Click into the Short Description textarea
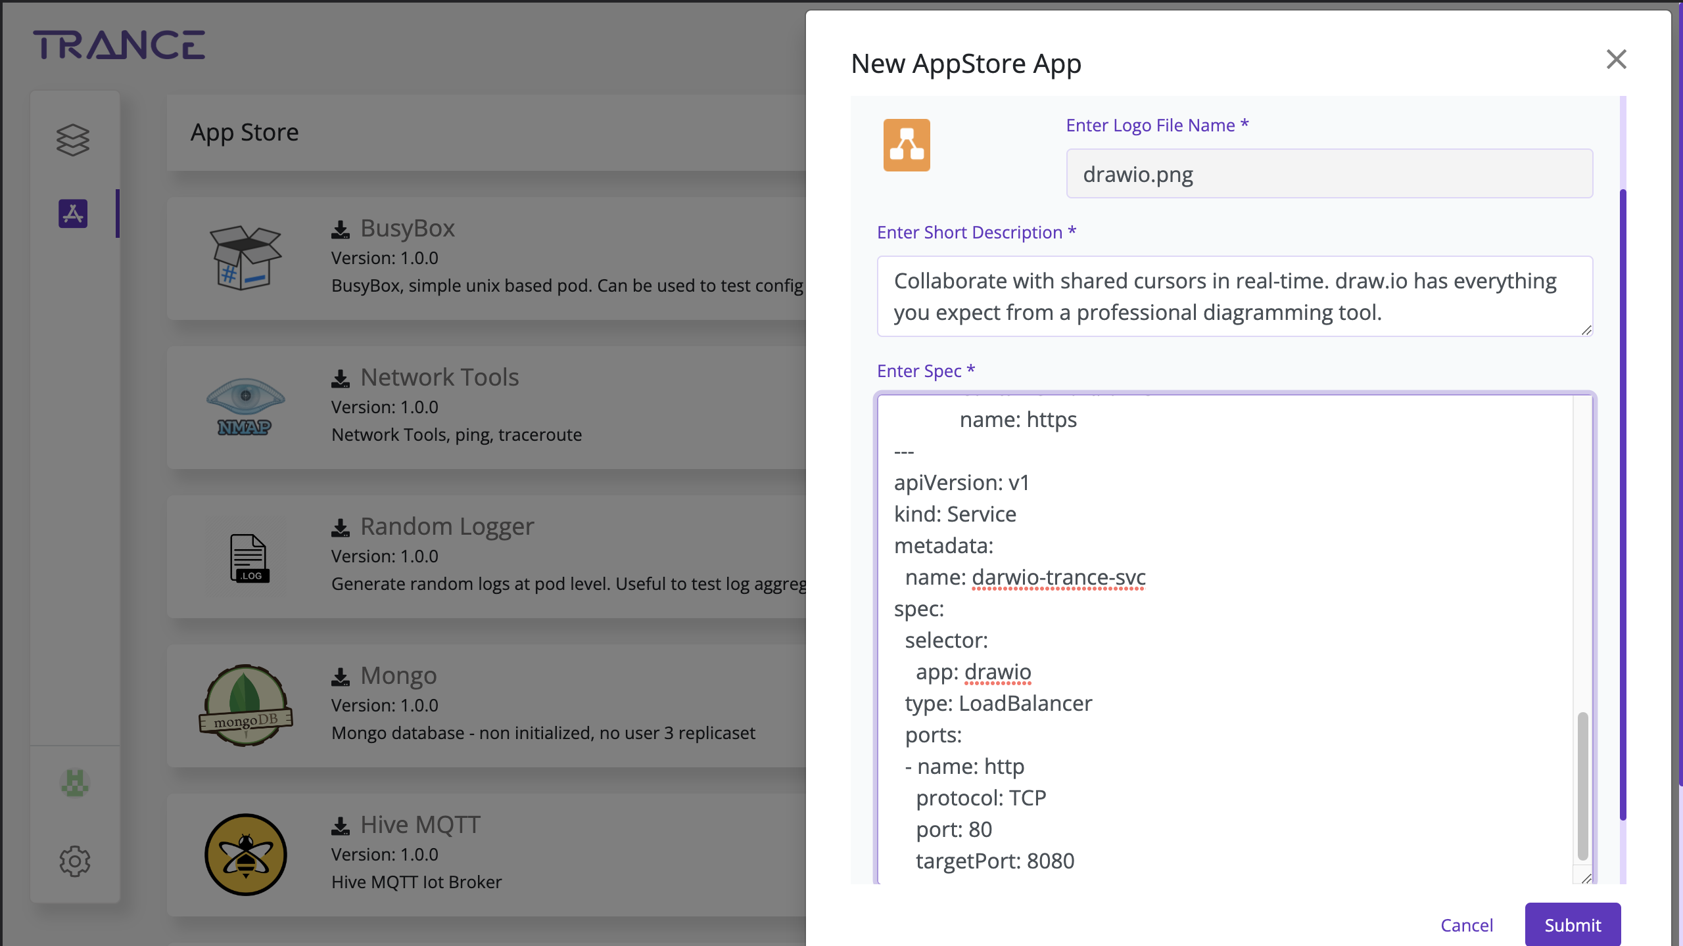Image resolution: width=1683 pixels, height=946 pixels. tap(1235, 297)
